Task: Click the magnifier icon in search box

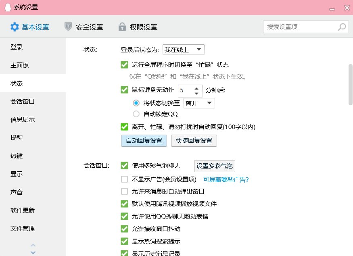Action: (x=341, y=27)
